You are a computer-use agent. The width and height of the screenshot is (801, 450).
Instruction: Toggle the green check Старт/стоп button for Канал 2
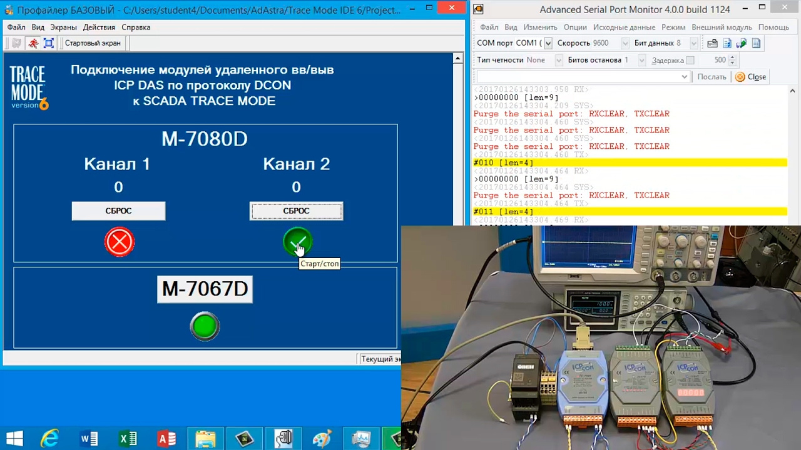(x=297, y=242)
